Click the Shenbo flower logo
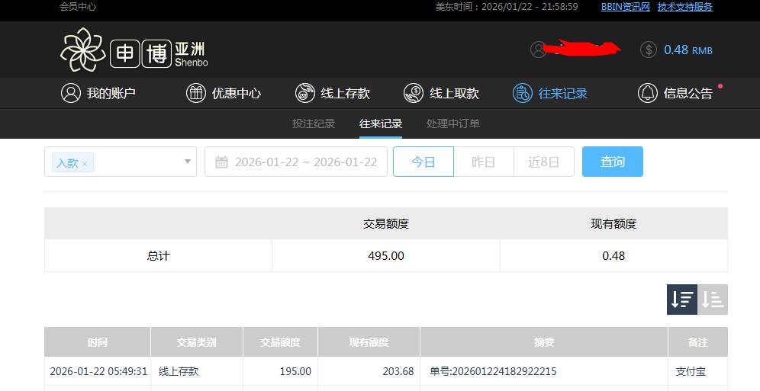This screenshot has height=391, width=760. [83, 50]
